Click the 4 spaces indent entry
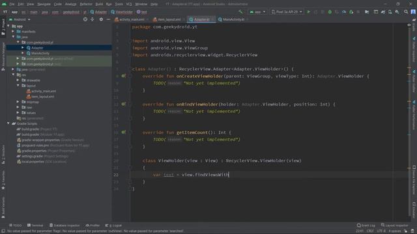The height and width of the screenshot is (234, 417). click(394, 231)
